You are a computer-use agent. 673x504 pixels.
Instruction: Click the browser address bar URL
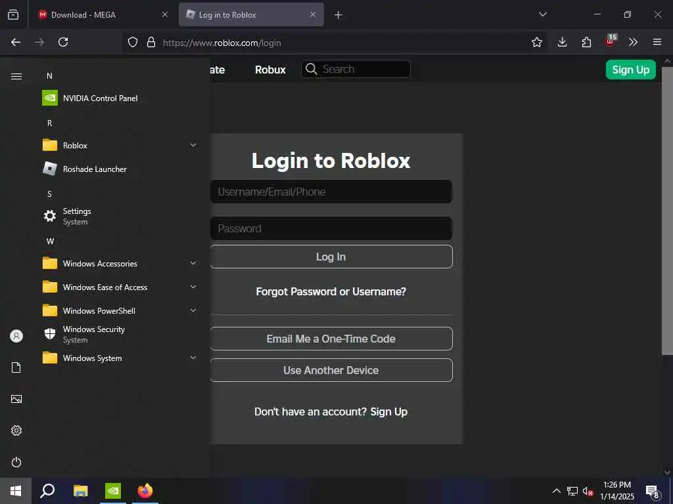222,43
